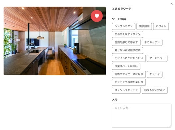Select the アースカラー tag
The image size is (175, 130).
click(157, 58)
